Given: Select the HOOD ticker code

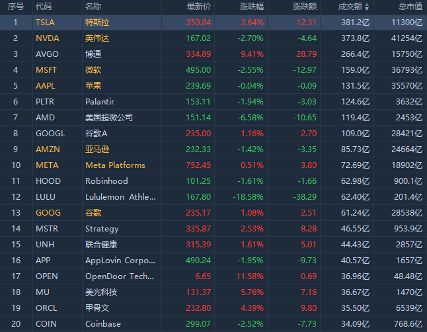Looking at the screenshot, I should pyautogui.click(x=48, y=181).
